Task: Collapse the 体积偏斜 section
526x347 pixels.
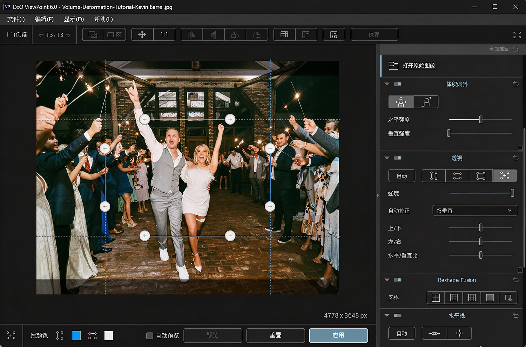Action: [x=387, y=84]
